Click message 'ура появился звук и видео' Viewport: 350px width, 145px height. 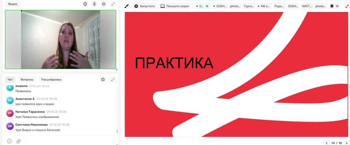pyautogui.click(x=35, y=104)
